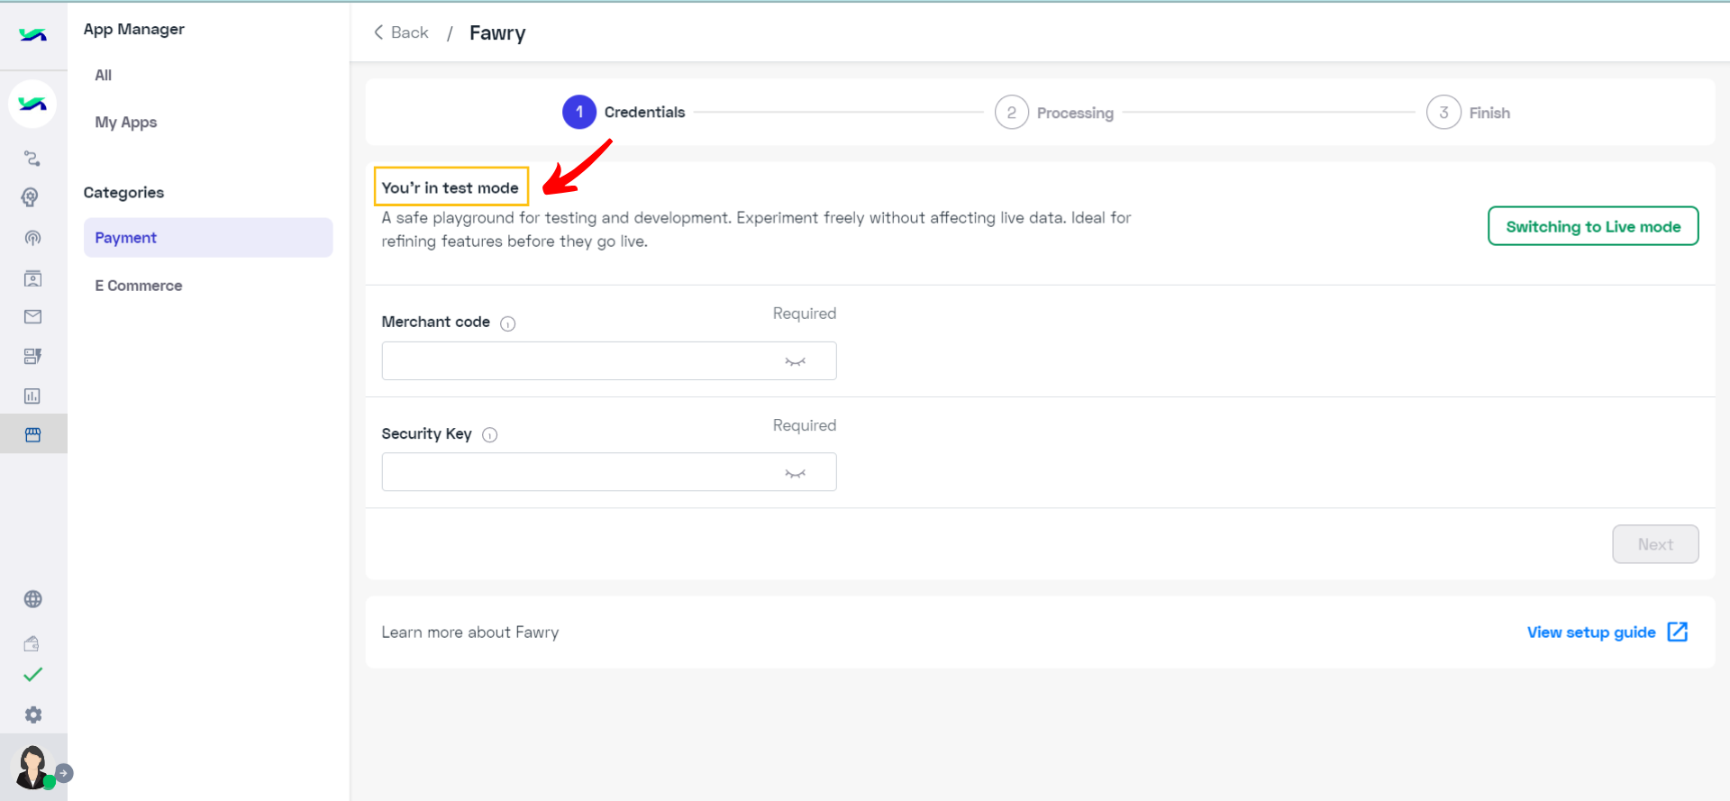Image resolution: width=1730 pixels, height=801 pixels.
Task: Click the Next button
Action: 1655,544
